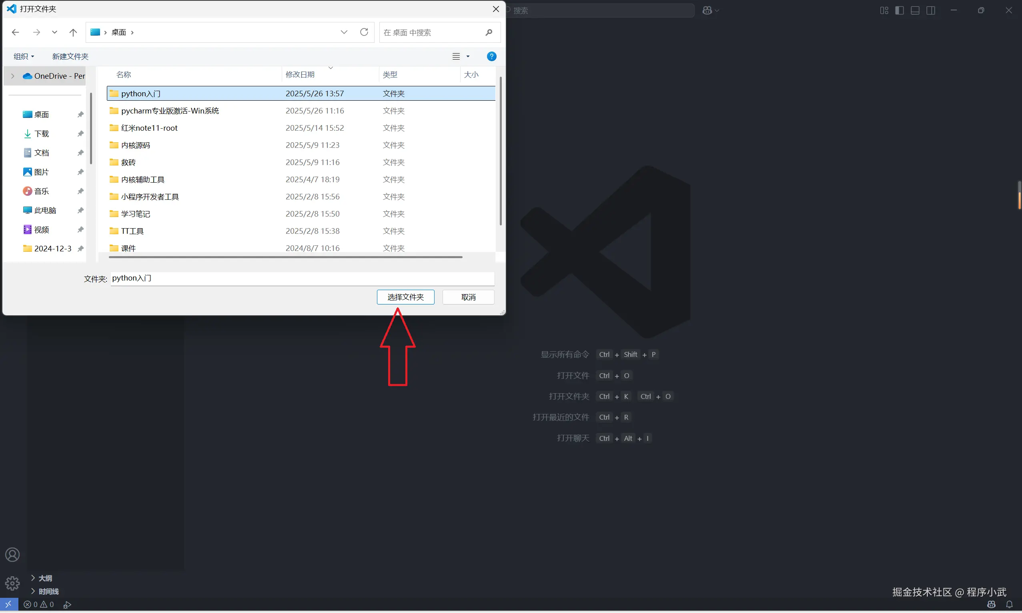Click the 取消 button
This screenshot has width=1022, height=613.
pos(468,297)
